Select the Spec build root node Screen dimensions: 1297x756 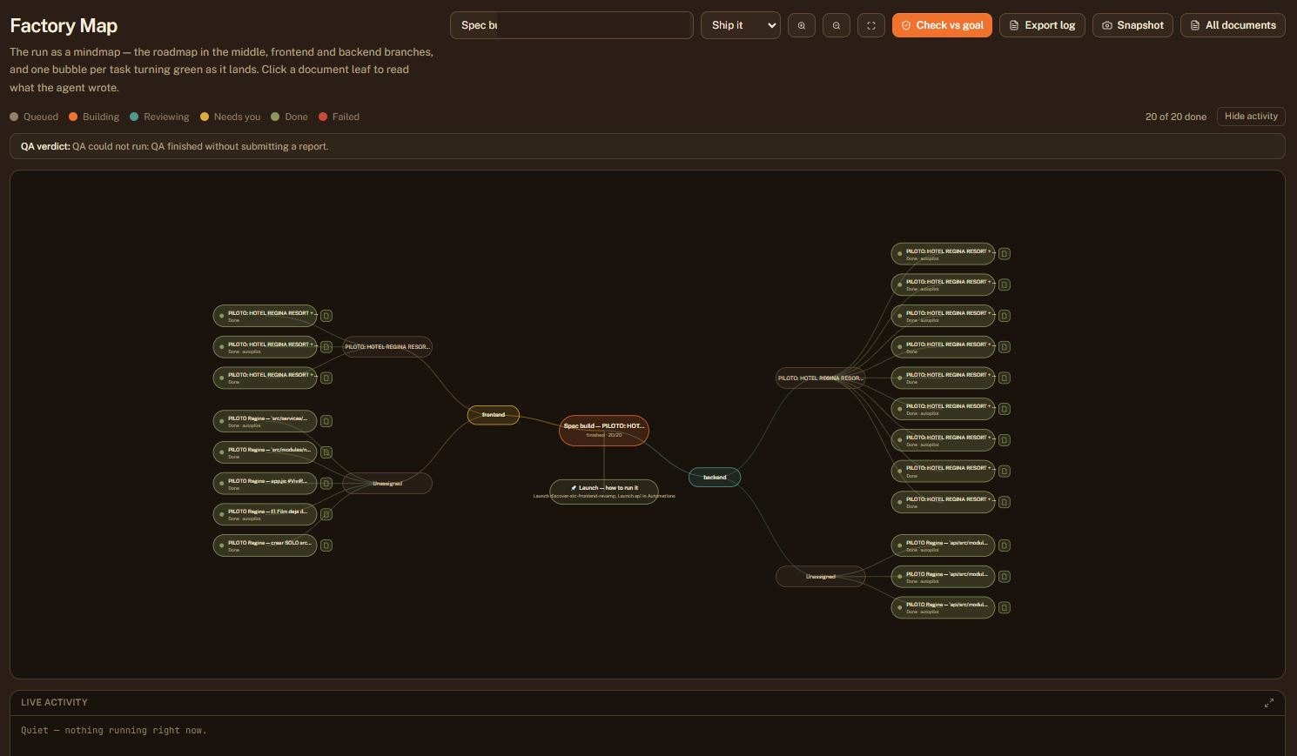point(604,430)
